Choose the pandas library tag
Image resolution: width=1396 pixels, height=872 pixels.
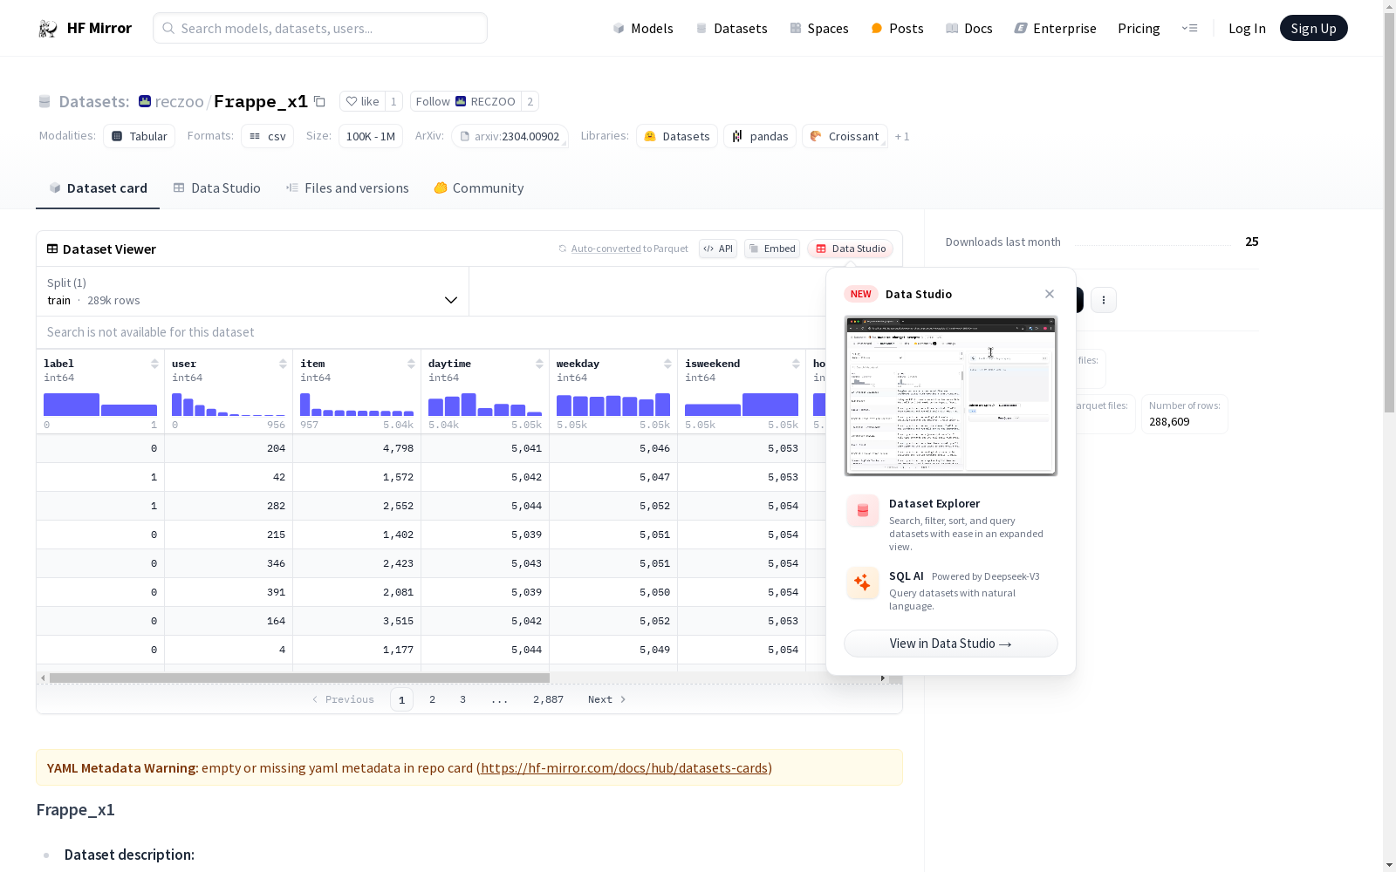tap(760, 137)
